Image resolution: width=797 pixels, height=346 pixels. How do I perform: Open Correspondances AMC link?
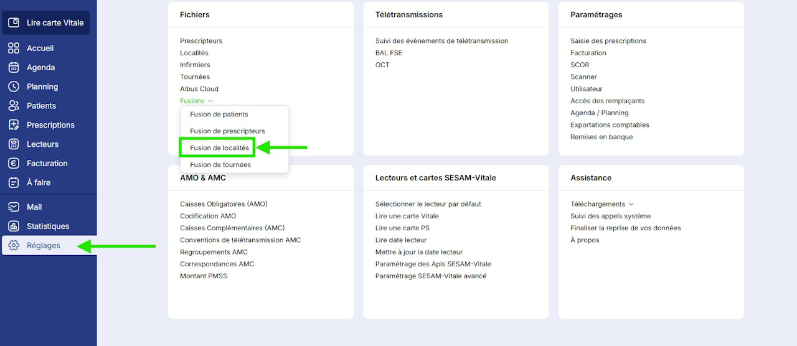pyautogui.click(x=217, y=264)
